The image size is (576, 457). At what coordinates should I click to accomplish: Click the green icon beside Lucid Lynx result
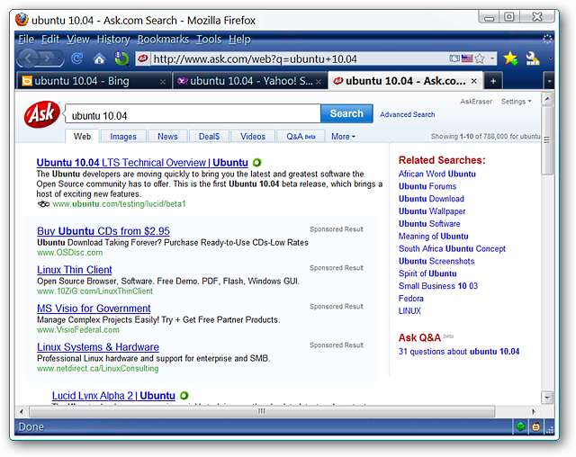[x=184, y=395]
